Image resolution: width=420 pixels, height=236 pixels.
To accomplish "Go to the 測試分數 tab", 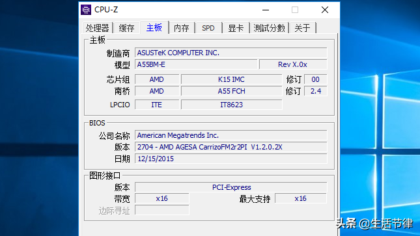I will click(x=269, y=28).
